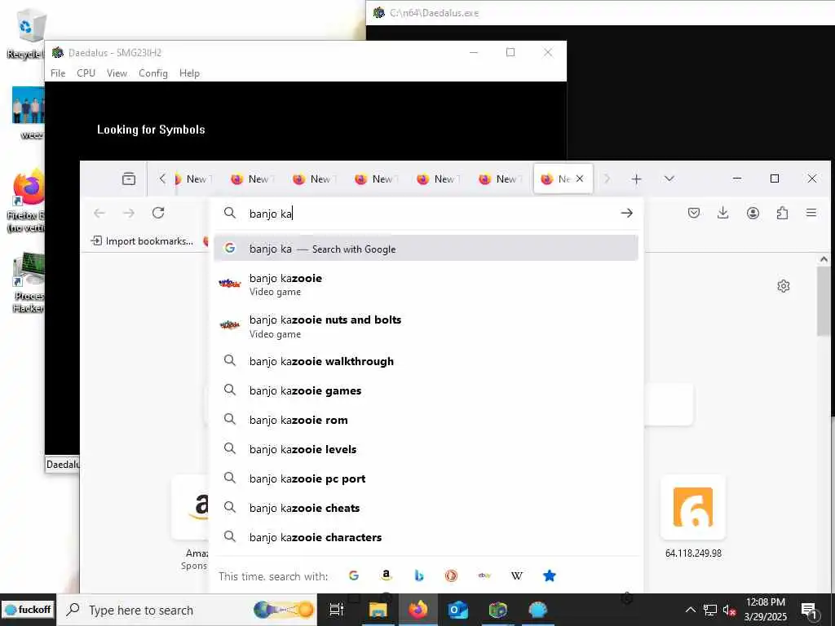Open the Firefox hamburger application menu
Viewport: 835px width, 626px height.
[811, 213]
